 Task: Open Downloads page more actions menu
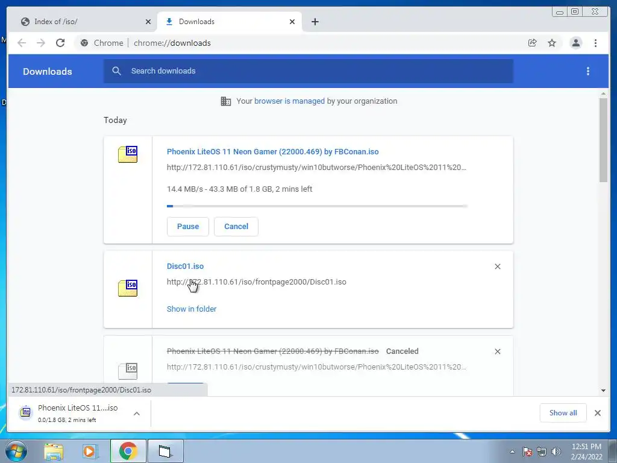coord(588,71)
